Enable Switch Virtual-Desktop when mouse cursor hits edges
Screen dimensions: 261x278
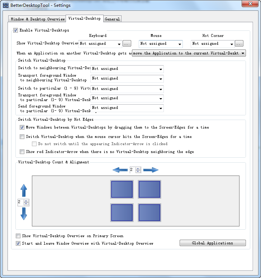coord(22,137)
